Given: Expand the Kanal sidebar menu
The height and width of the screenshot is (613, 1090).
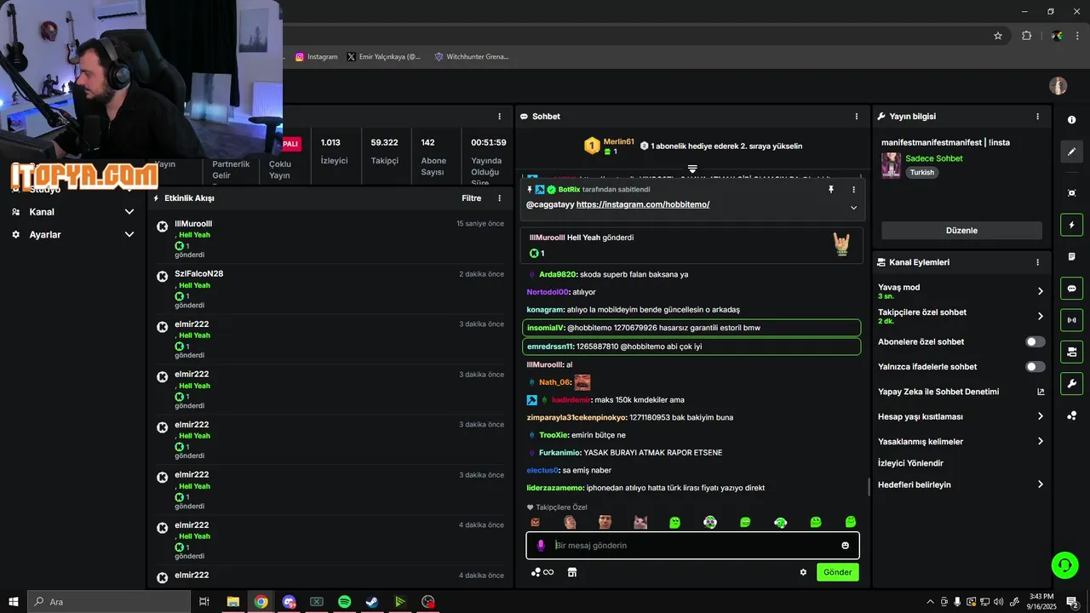Looking at the screenshot, I should click(x=129, y=212).
